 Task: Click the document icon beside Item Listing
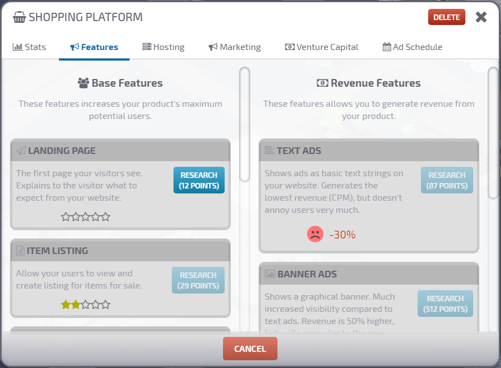pos(21,251)
